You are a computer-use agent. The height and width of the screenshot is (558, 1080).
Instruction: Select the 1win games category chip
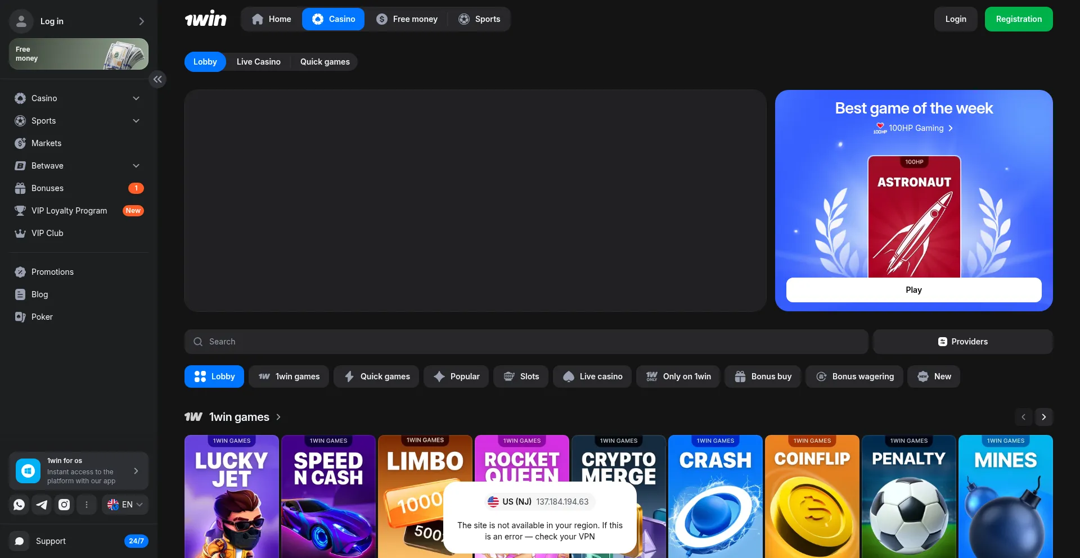[x=289, y=376]
